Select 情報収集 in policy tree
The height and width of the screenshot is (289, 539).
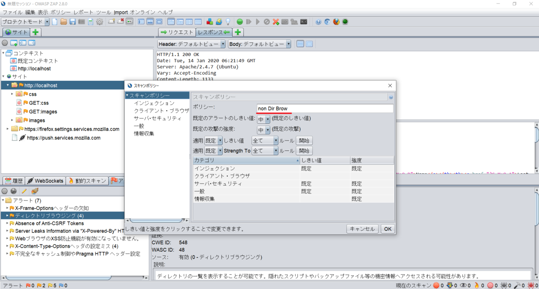[x=144, y=134]
